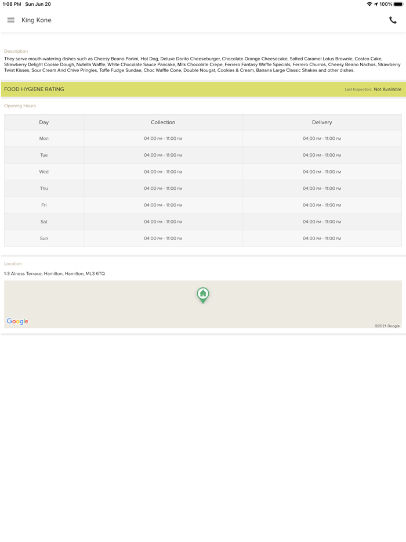
Task: Select the Fri row day cell
Action: pos(44,205)
